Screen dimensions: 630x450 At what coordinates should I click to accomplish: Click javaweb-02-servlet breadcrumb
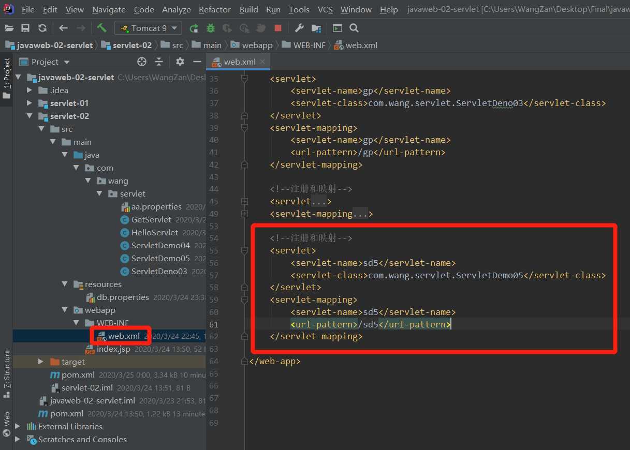click(x=49, y=45)
